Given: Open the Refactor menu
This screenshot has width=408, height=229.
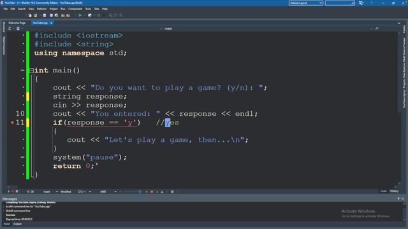Looking at the screenshot, I should pyautogui.click(x=41, y=9).
